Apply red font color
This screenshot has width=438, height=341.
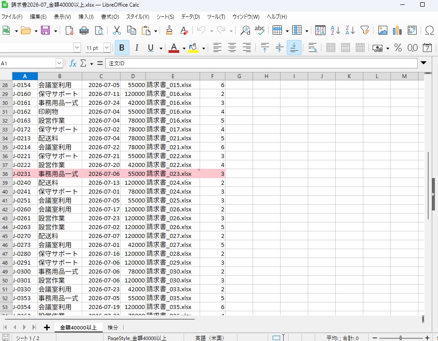click(174, 48)
